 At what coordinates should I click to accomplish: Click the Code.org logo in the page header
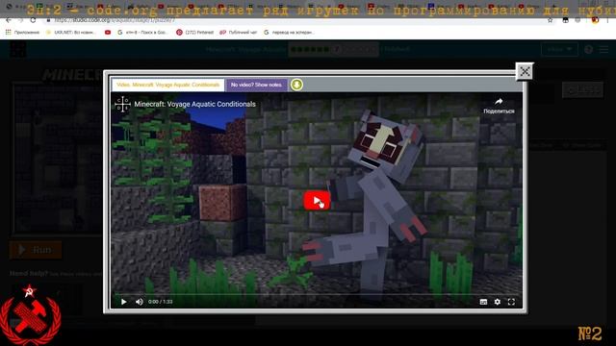click(x=17, y=49)
